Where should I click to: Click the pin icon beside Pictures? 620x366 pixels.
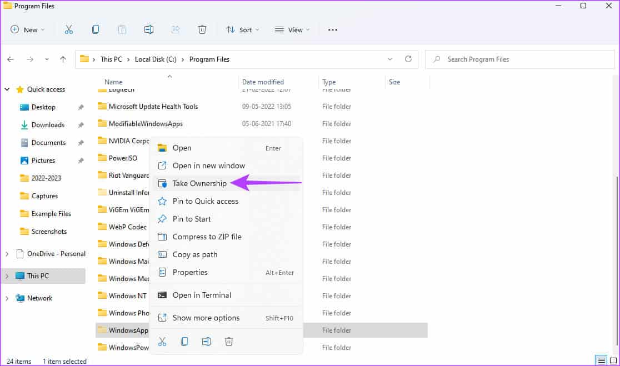(x=81, y=161)
